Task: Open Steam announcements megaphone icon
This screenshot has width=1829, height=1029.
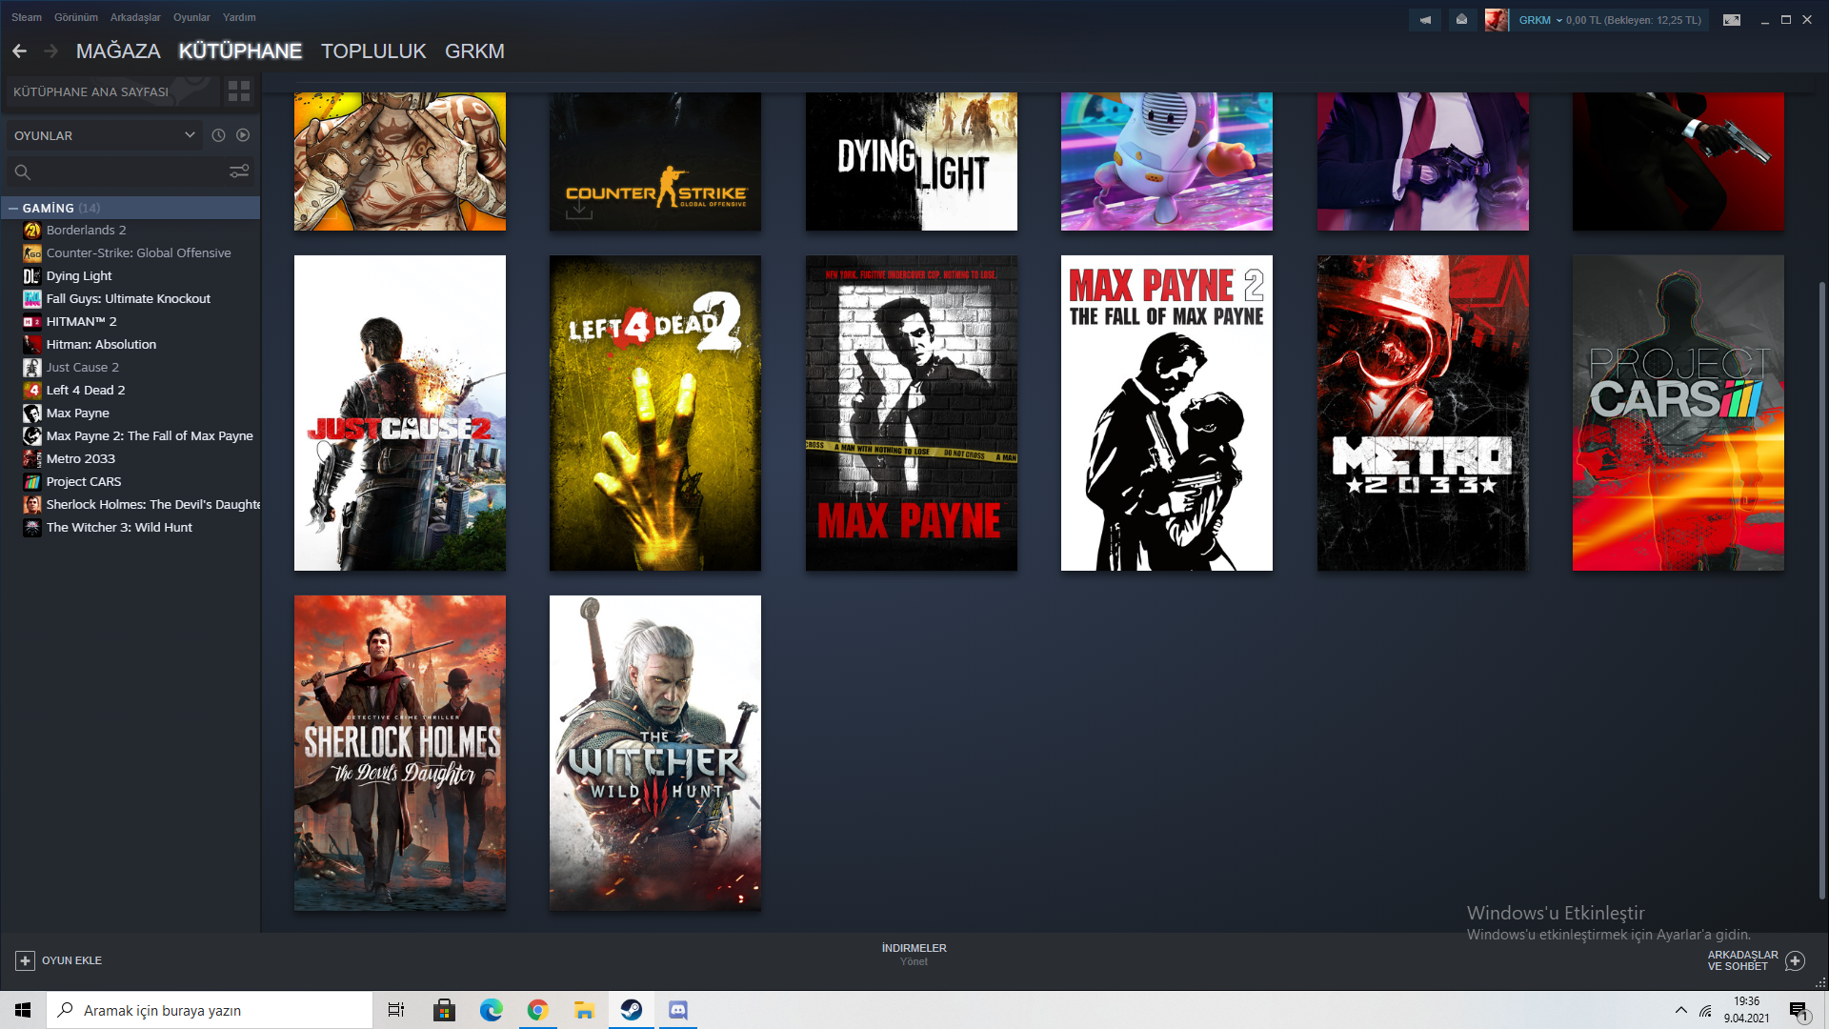Action: (x=1425, y=20)
